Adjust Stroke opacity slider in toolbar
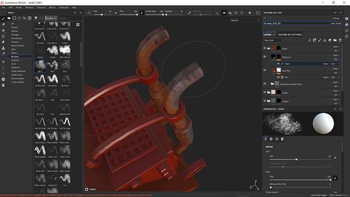 pyautogui.click(x=154, y=15)
